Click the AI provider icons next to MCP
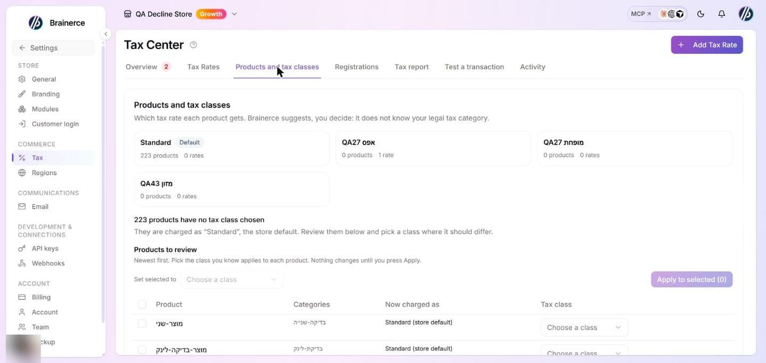Image resolution: width=766 pixels, height=363 pixels. click(x=672, y=14)
